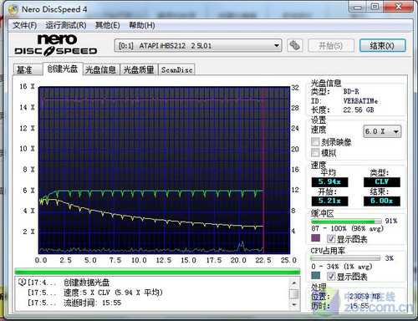Click the BD-R disc type value

coord(351,91)
